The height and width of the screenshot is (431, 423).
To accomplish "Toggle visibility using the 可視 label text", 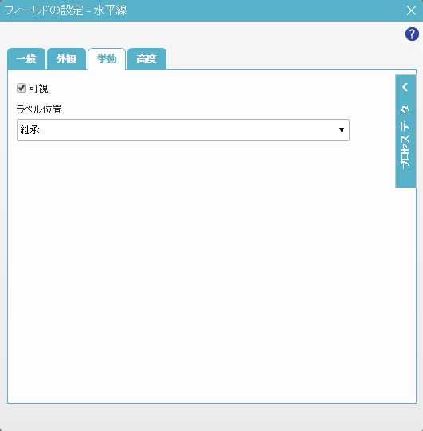I will [39, 89].
